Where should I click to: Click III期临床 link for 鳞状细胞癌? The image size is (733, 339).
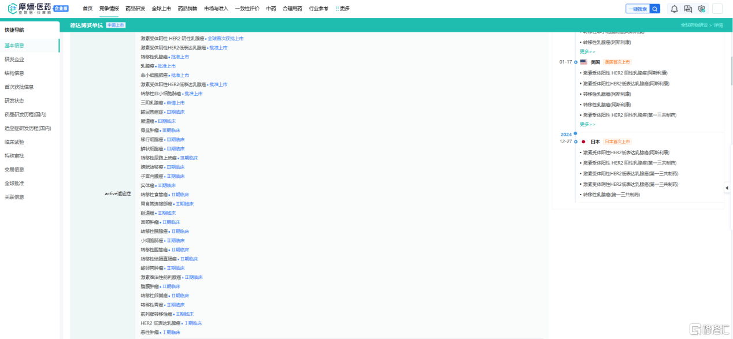point(175,148)
